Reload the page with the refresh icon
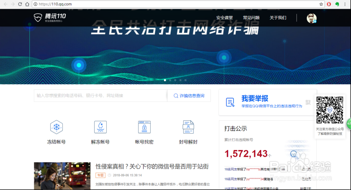Image resolution: width=351 pixels, height=190 pixels. 20,4
